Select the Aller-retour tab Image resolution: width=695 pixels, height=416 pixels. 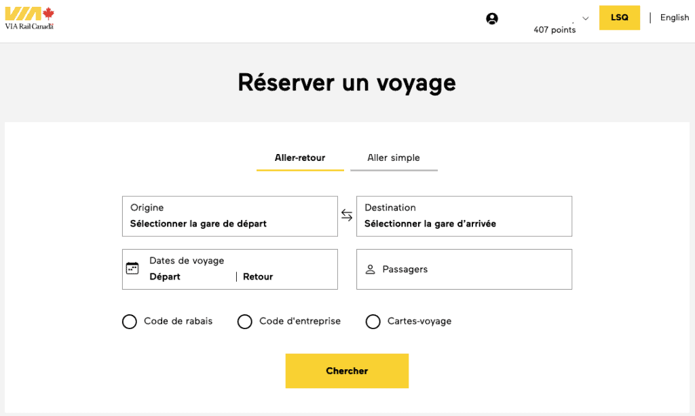[x=300, y=157]
